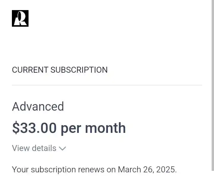Click the $33.00 per month price
Image resolution: width=214 pixels, height=183 pixels.
69,128
